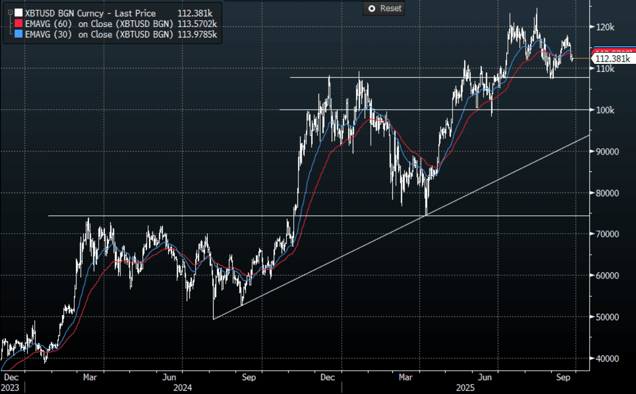Click the red EMA 60 price axis tag
This screenshot has height=394, width=636.
(x=613, y=50)
